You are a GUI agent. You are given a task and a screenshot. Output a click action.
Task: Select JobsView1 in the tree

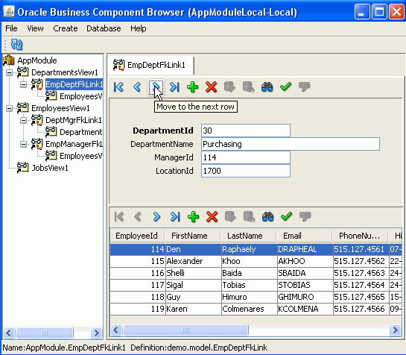pyautogui.click(x=50, y=168)
